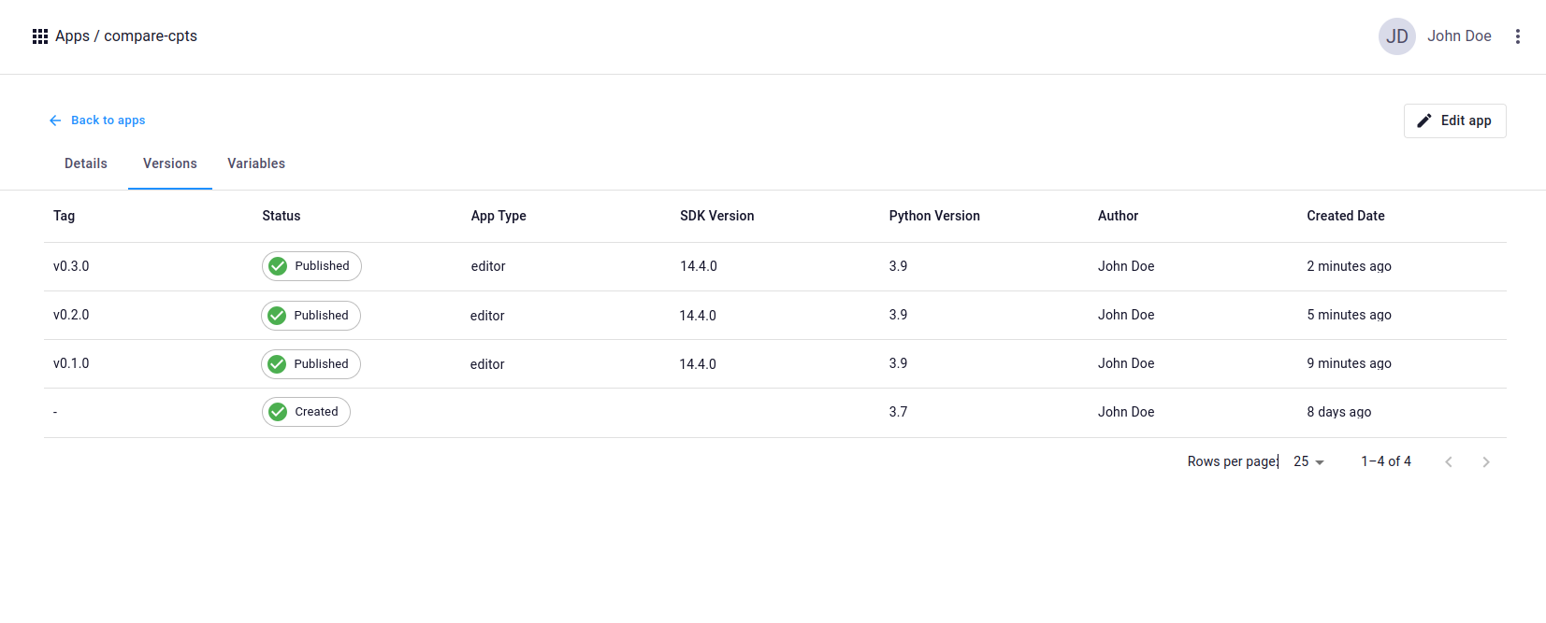Click the Tag column header

pos(64,216)
